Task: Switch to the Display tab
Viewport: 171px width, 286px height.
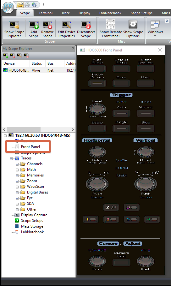Action: [84, 13]
